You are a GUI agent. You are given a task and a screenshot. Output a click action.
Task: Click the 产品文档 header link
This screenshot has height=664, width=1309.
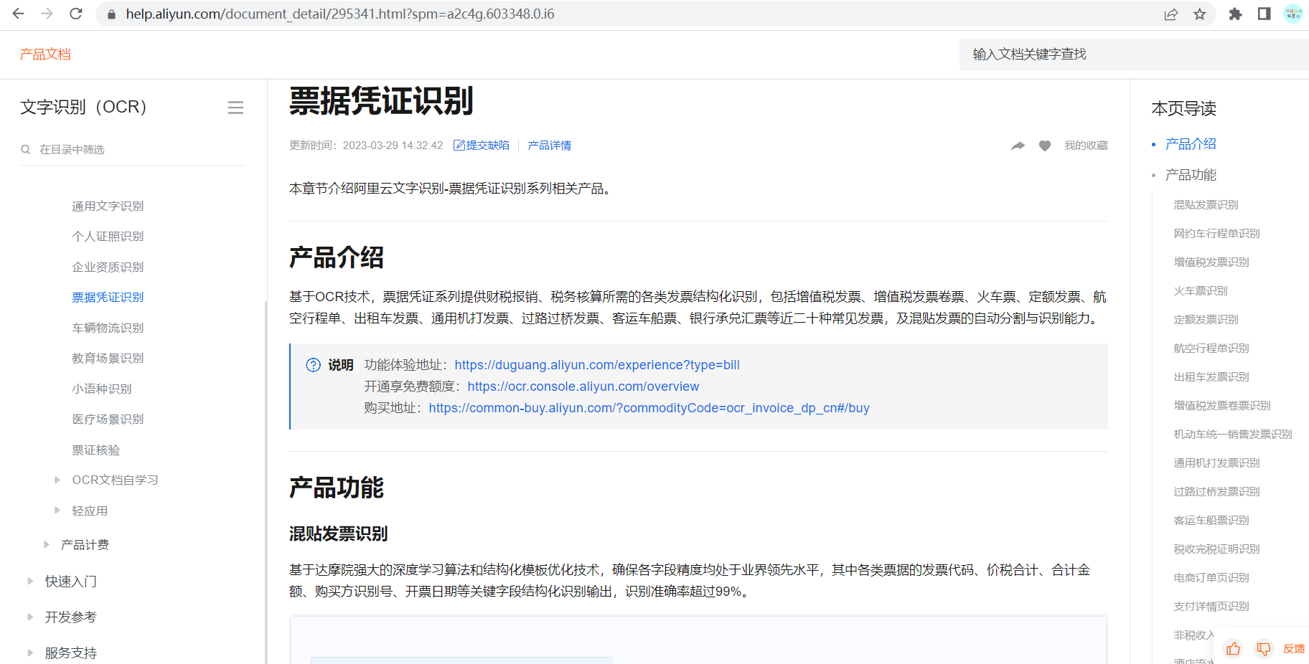pyautogui.click(x=45, y=54)
